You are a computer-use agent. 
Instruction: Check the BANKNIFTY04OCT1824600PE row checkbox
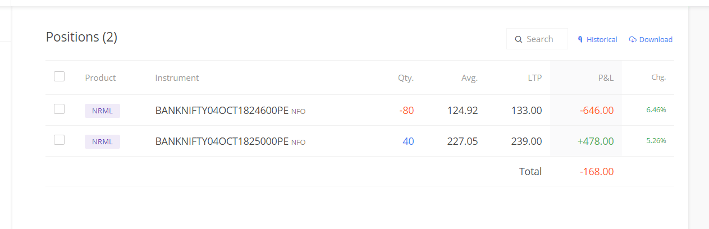[x=59, y=109]
